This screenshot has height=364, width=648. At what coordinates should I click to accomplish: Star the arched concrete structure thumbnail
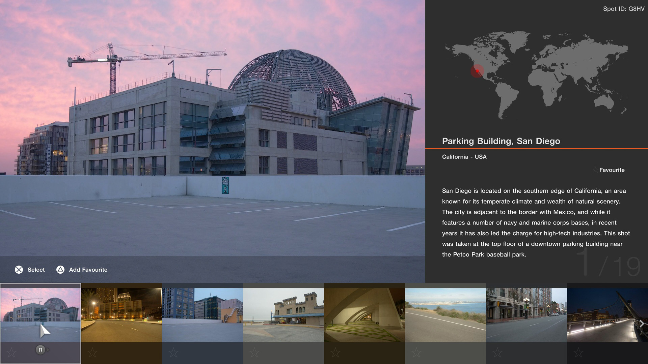[335, 353]
